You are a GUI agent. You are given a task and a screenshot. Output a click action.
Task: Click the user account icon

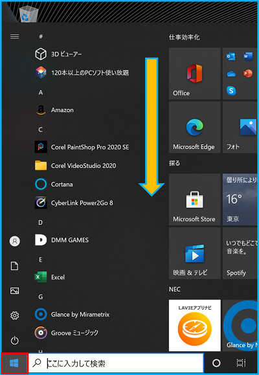[x=15, y=241]
